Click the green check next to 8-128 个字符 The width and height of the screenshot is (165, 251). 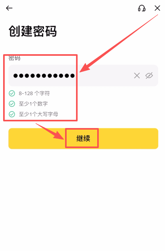(x=12, y=93)
